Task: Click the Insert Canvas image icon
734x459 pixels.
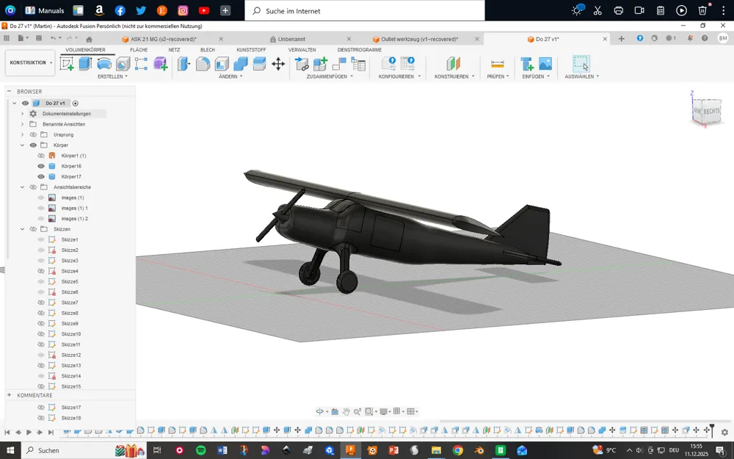Action: (545, 64)
